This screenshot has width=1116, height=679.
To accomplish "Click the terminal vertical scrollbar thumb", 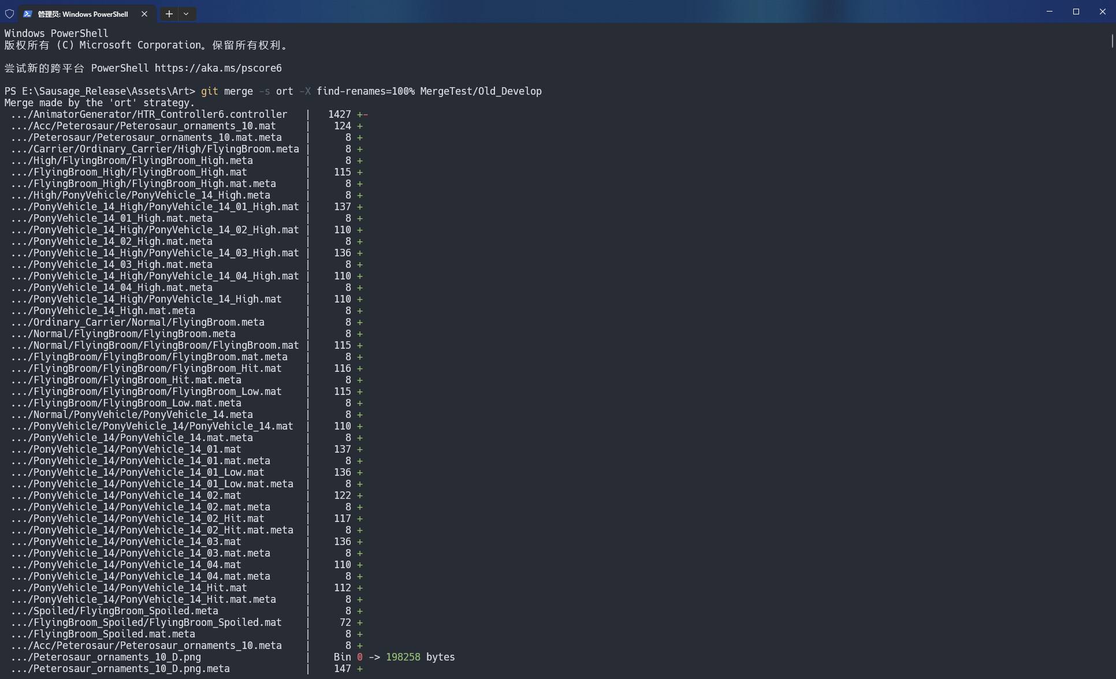I will [1112, 41].
